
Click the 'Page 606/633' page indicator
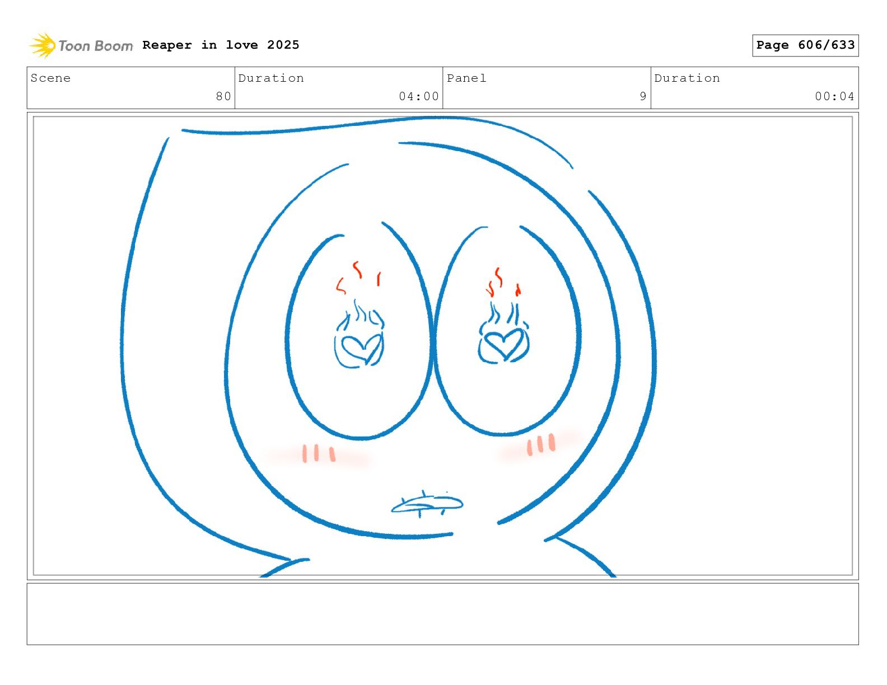805,45
